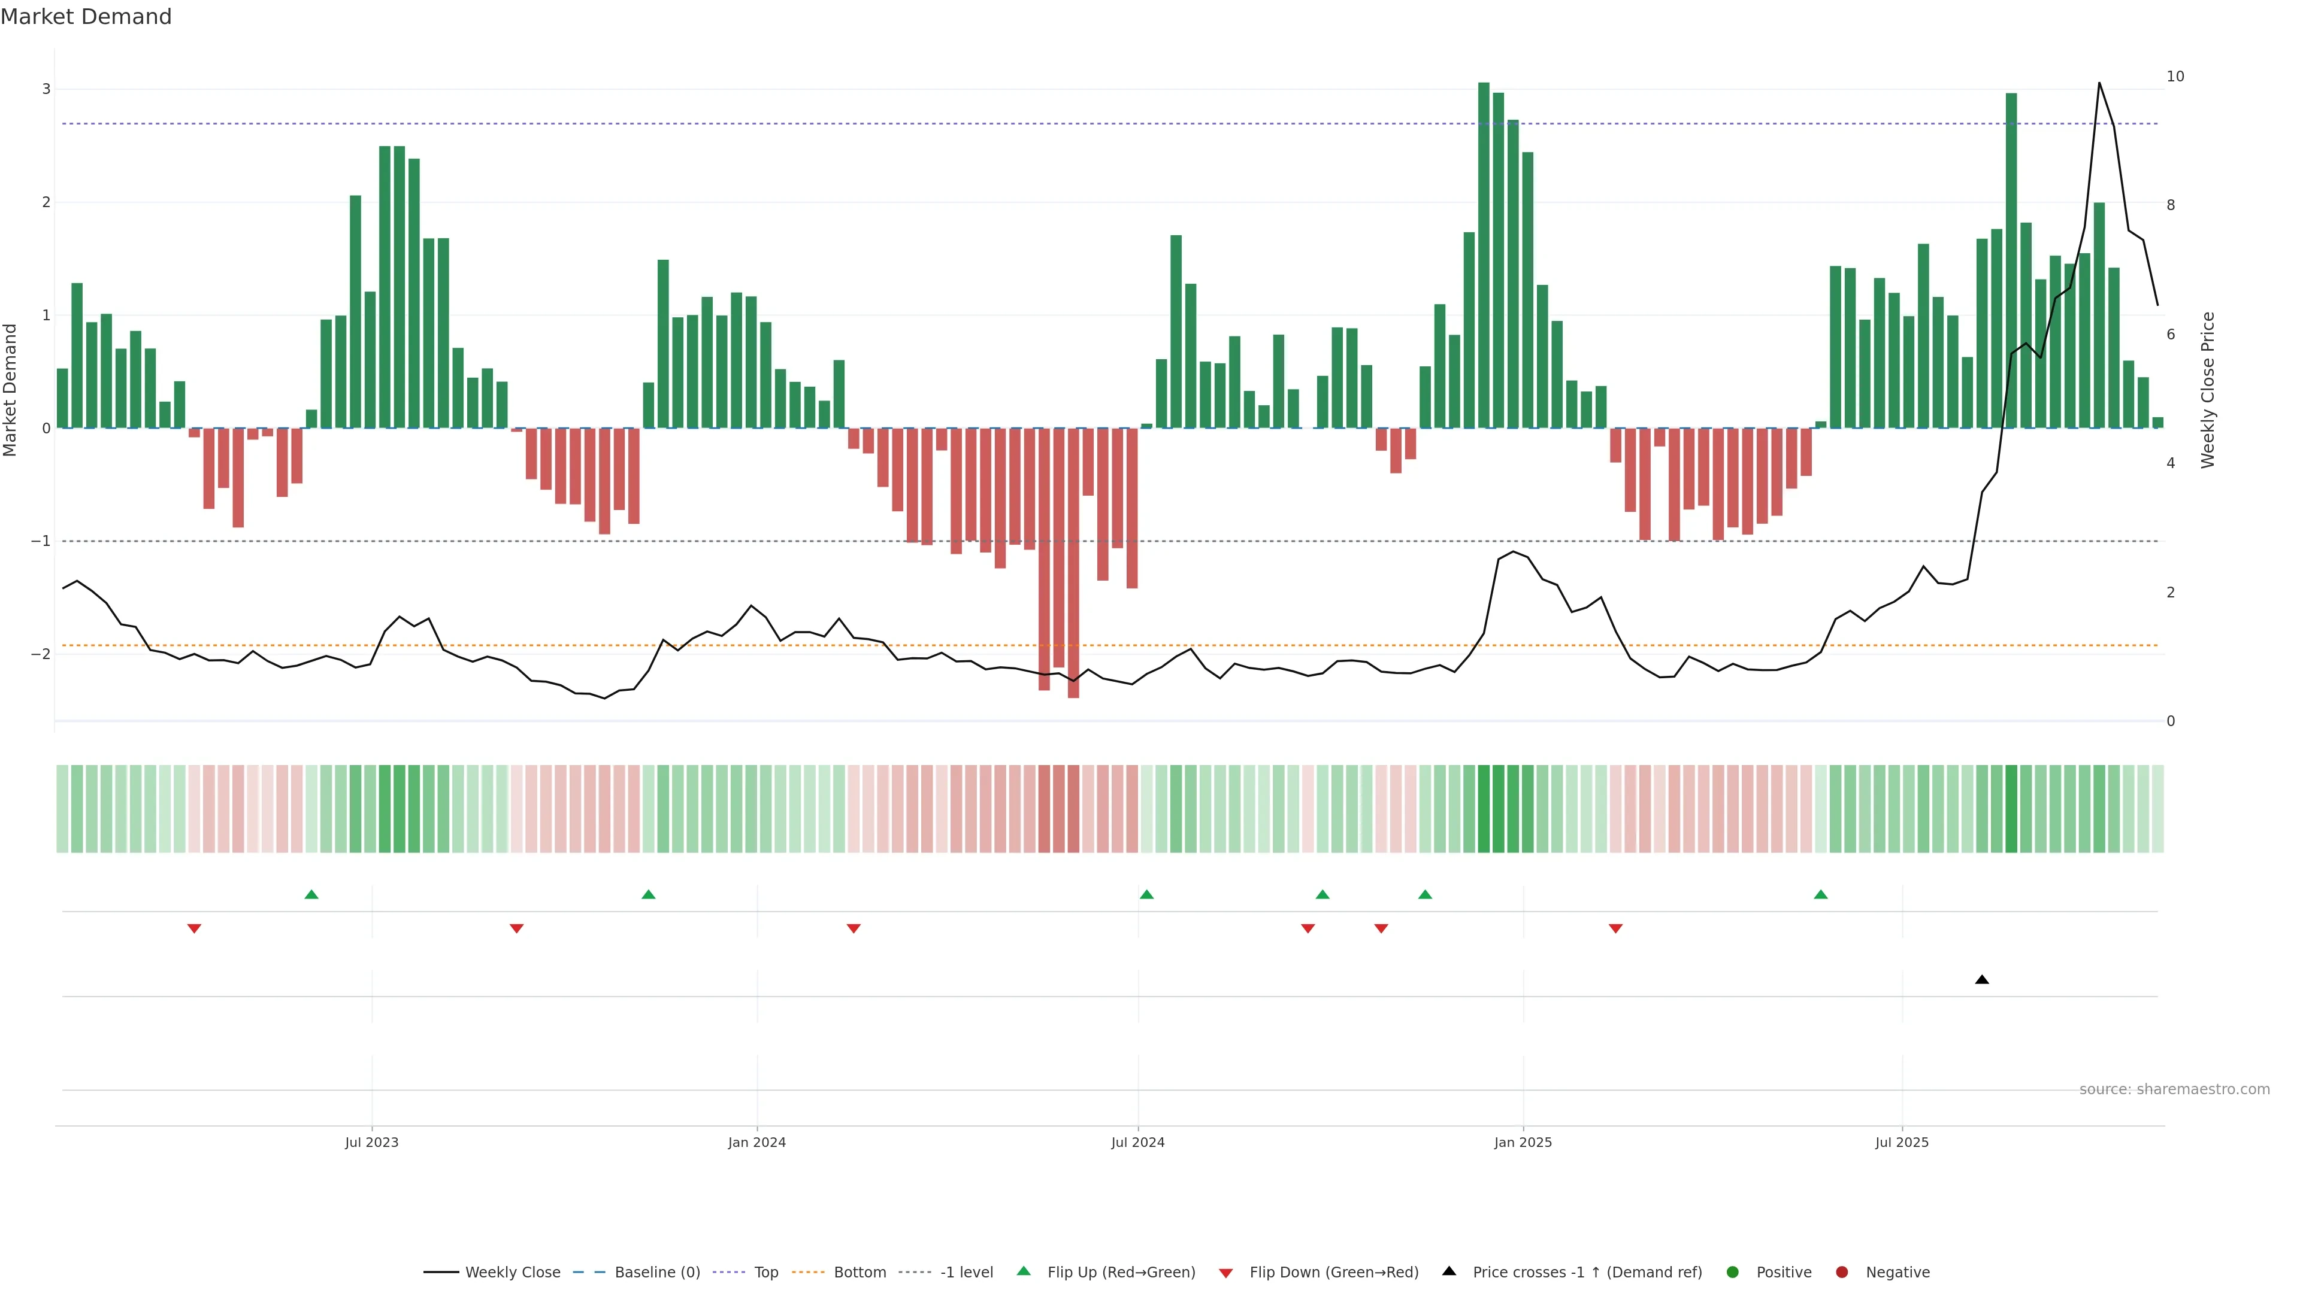Screen dimensions: 2300x1293
Task: Click darkest green heatmap cell near Jan 2025
Action: click(1484, 809)
